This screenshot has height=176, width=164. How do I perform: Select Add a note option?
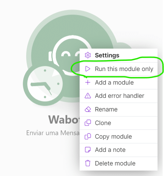[118, 150]
